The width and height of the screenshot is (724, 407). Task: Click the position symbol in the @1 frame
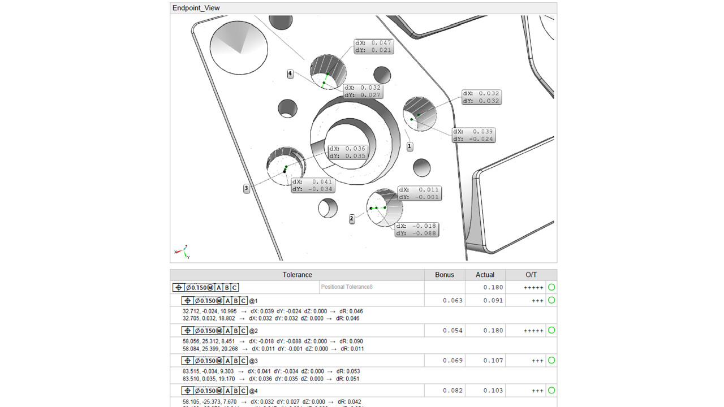(187, 301)
